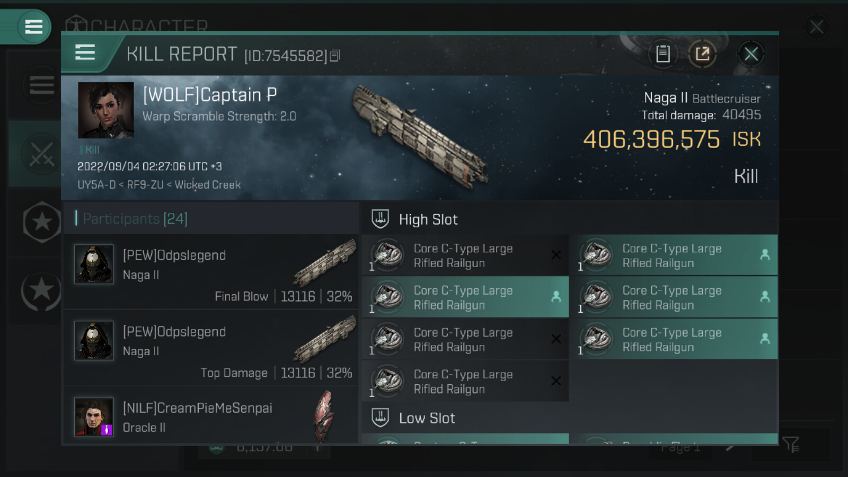Screen dimensions: 848x477
Task: Open the kill report clipboard icon
Action: 662,54
